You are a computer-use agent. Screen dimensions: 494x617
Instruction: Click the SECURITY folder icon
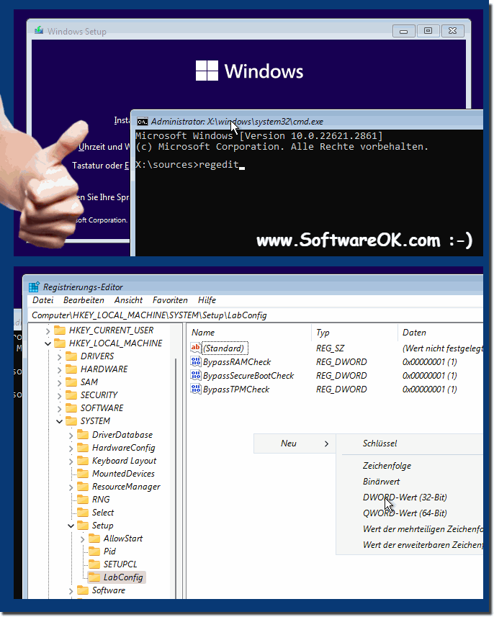(71, 395)
